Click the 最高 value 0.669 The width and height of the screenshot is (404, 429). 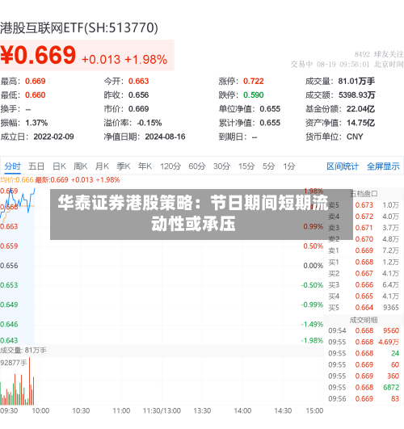point(36,82)
